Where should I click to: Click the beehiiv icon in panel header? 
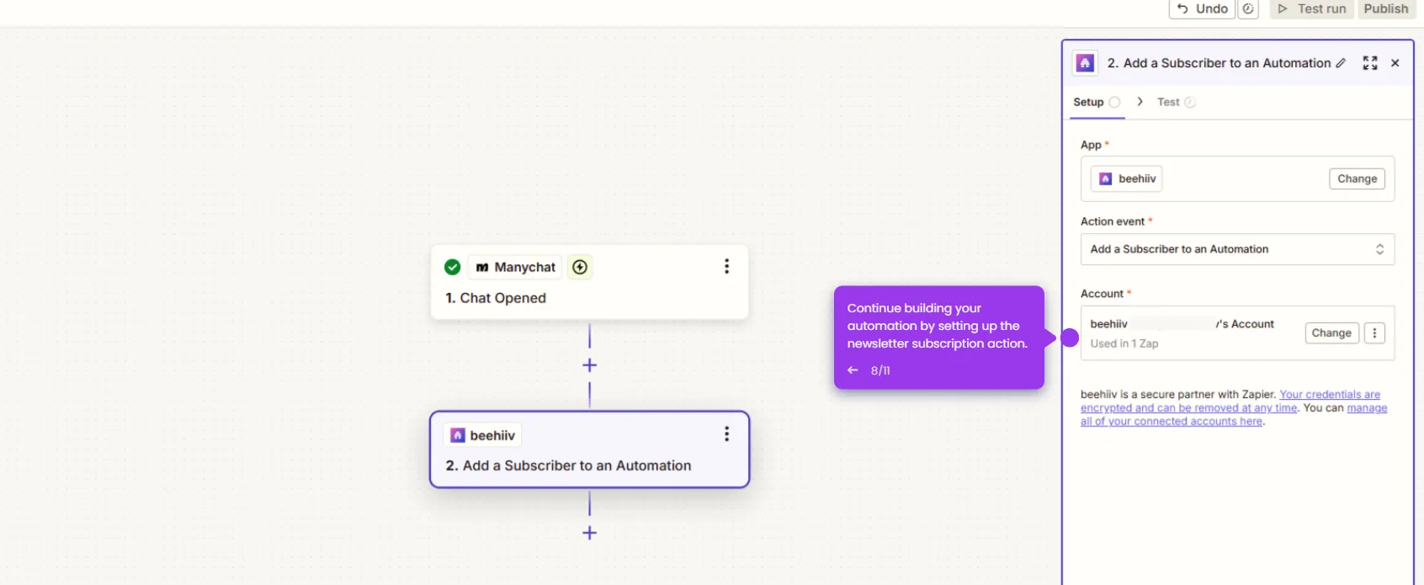pos(1085,63)
